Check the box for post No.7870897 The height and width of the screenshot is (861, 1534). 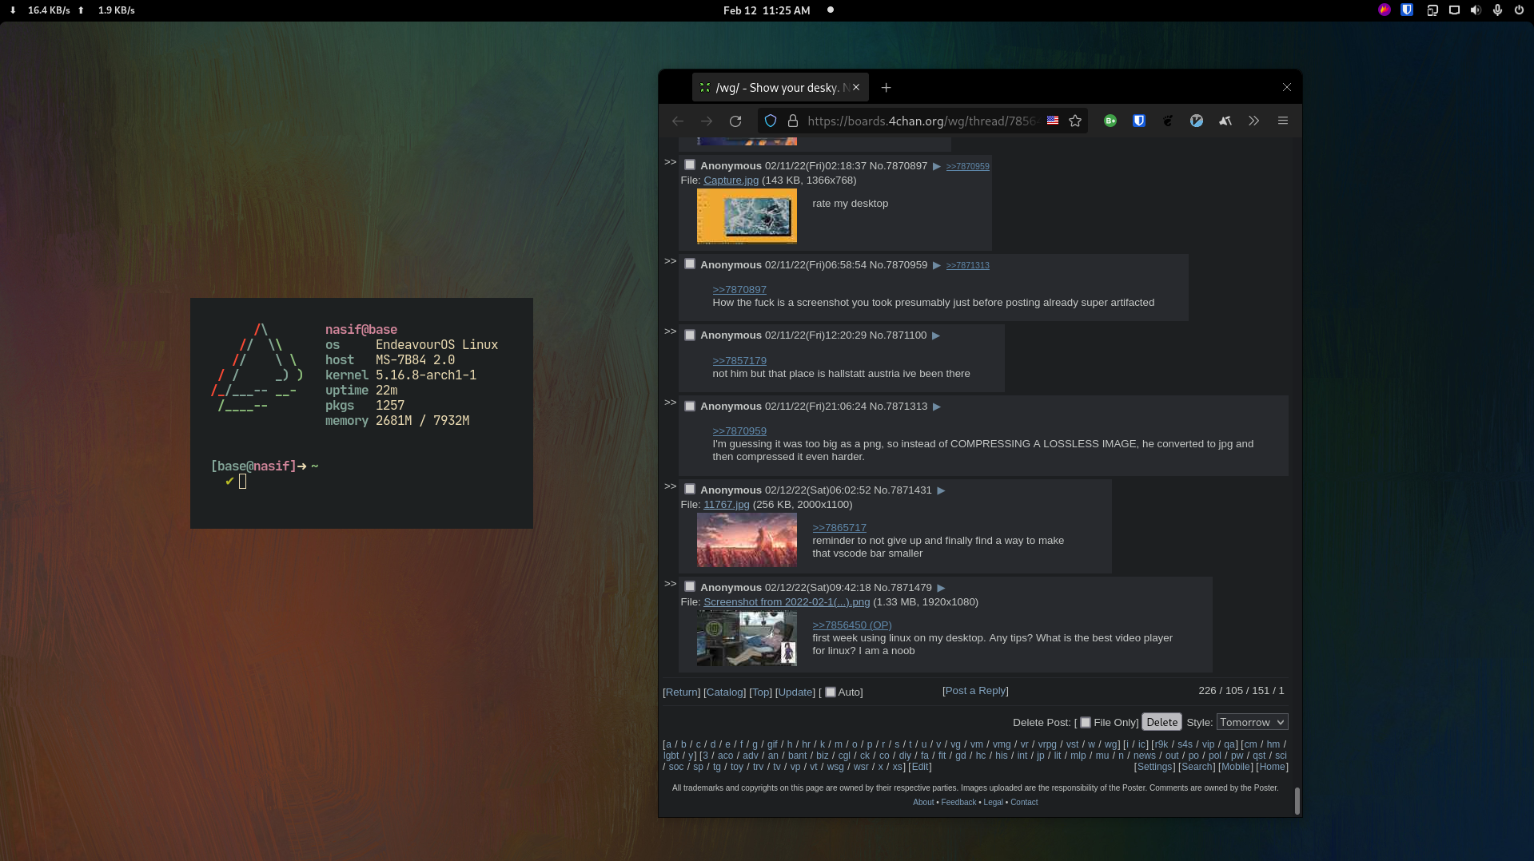pos(690,165)
